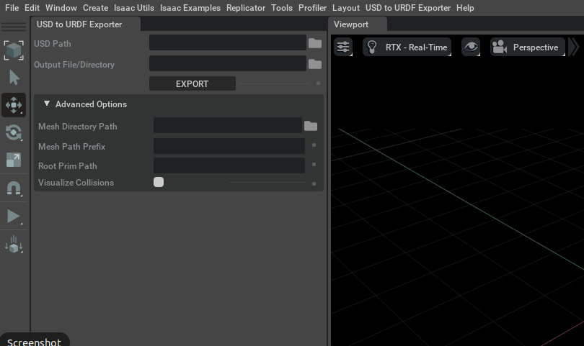Open RTX - Real-Time renderer dropdown
This screenshot has width=584, height=346.
tap(407, 47)
